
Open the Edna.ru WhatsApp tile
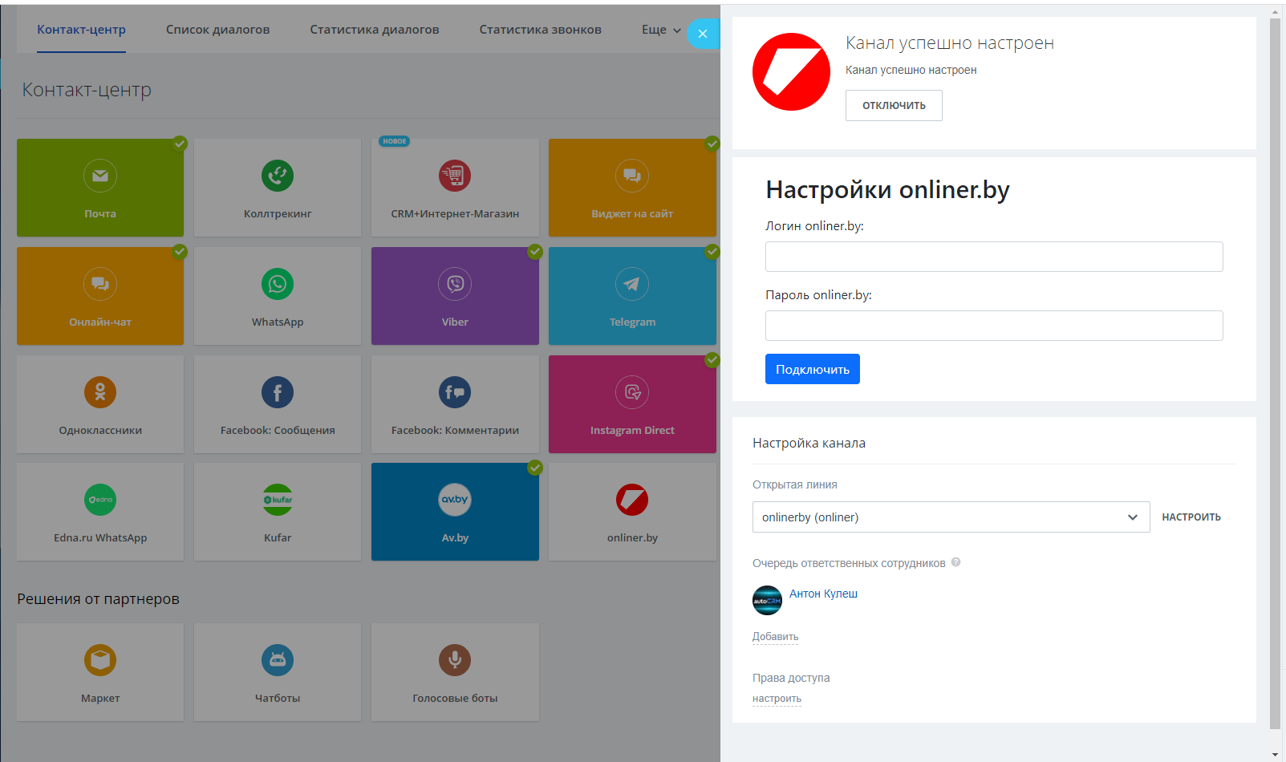point(100,512)
